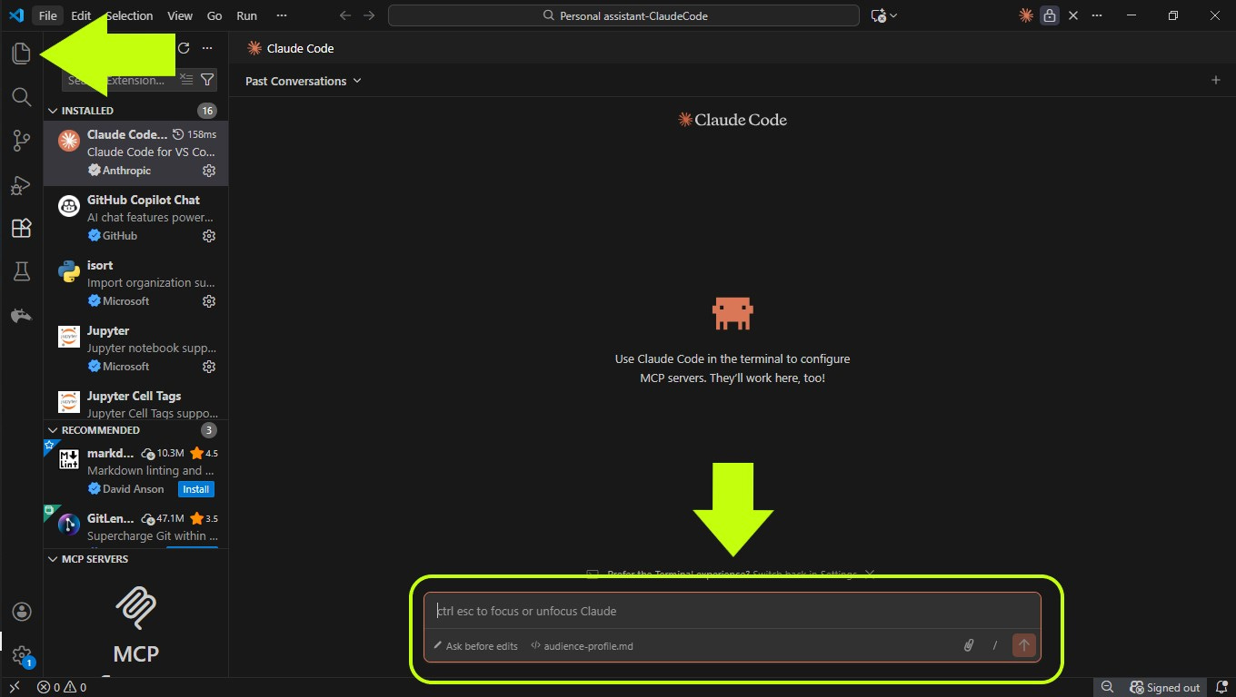The image size is (1236, 697).
Task: Go back with the left arrow
Action: tap(344, 15)
